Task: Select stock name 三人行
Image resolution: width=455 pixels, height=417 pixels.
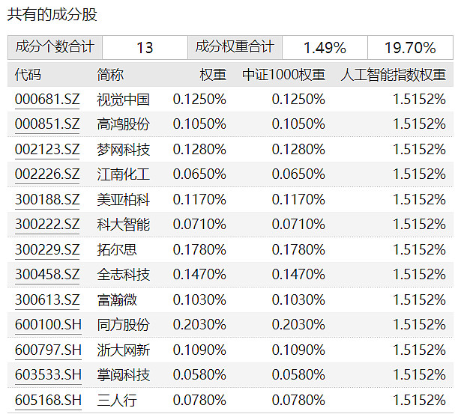Action: pyautogui.click(x=117, y=401)
